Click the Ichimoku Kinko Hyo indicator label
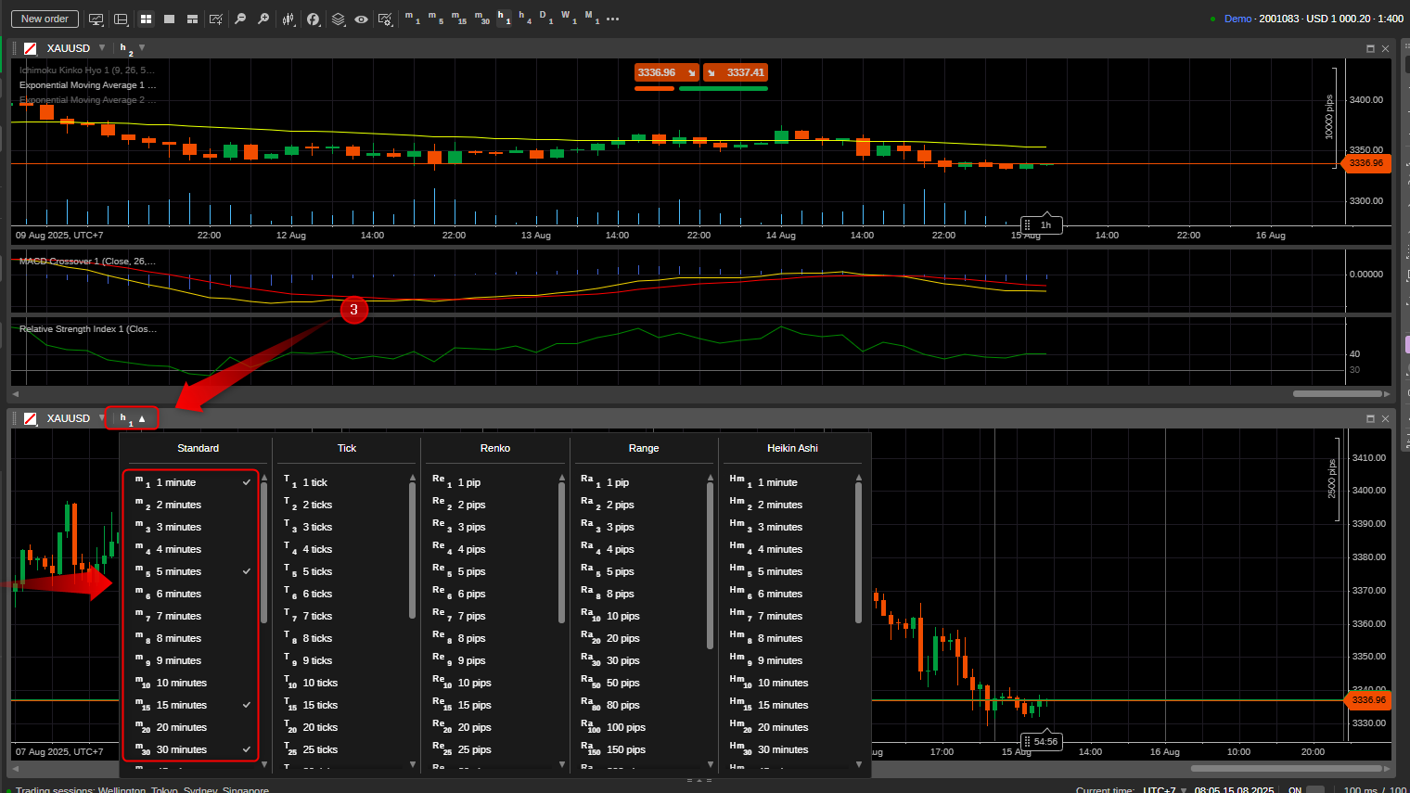This screenshot has height=793, width=1410. pyautogui.click(x=88, y=70)
